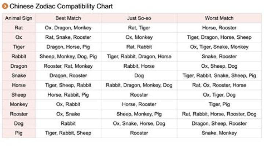
Task: Click the Chinese Zodiac Compatibility Chart title
Action: (61, 6)
